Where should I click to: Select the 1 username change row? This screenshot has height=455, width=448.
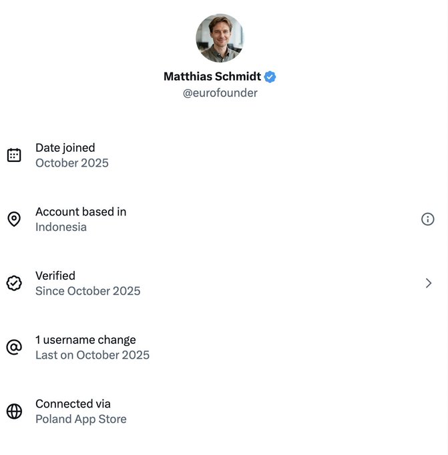(x=85, y=340)
